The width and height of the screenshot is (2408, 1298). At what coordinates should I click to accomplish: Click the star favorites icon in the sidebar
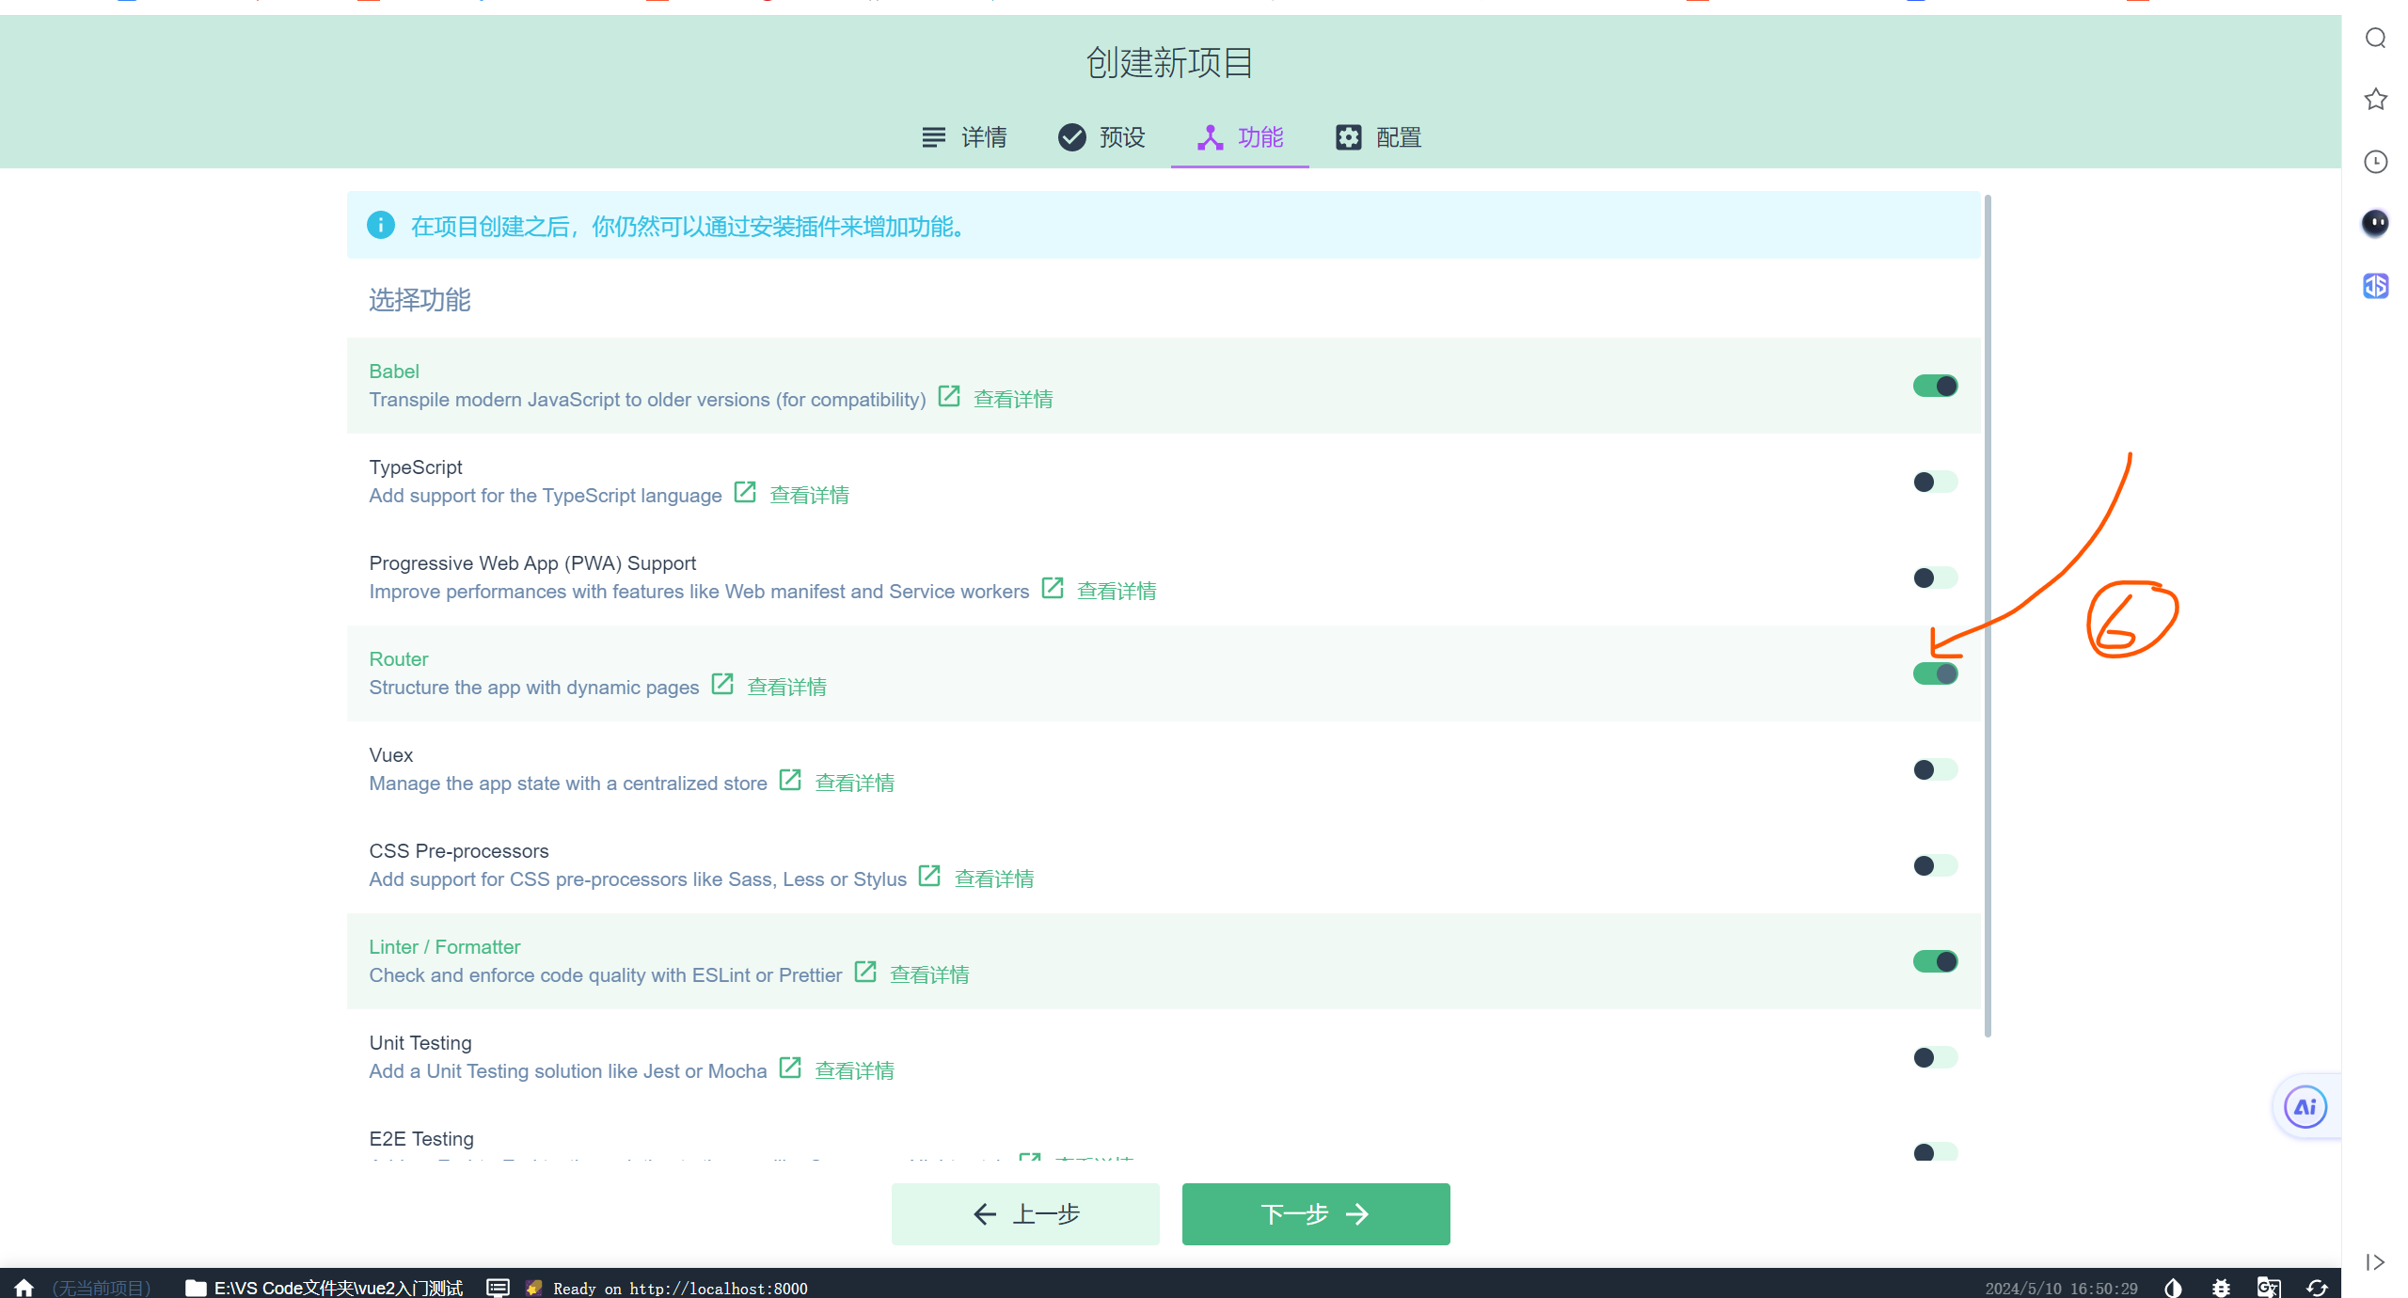[x=2375, y=99]
